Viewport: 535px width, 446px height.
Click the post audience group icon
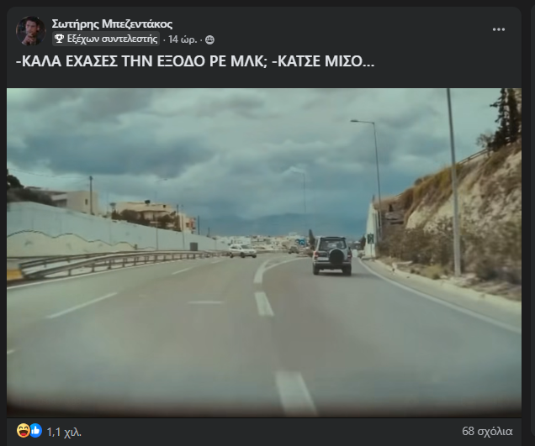(x=209, y=39)
